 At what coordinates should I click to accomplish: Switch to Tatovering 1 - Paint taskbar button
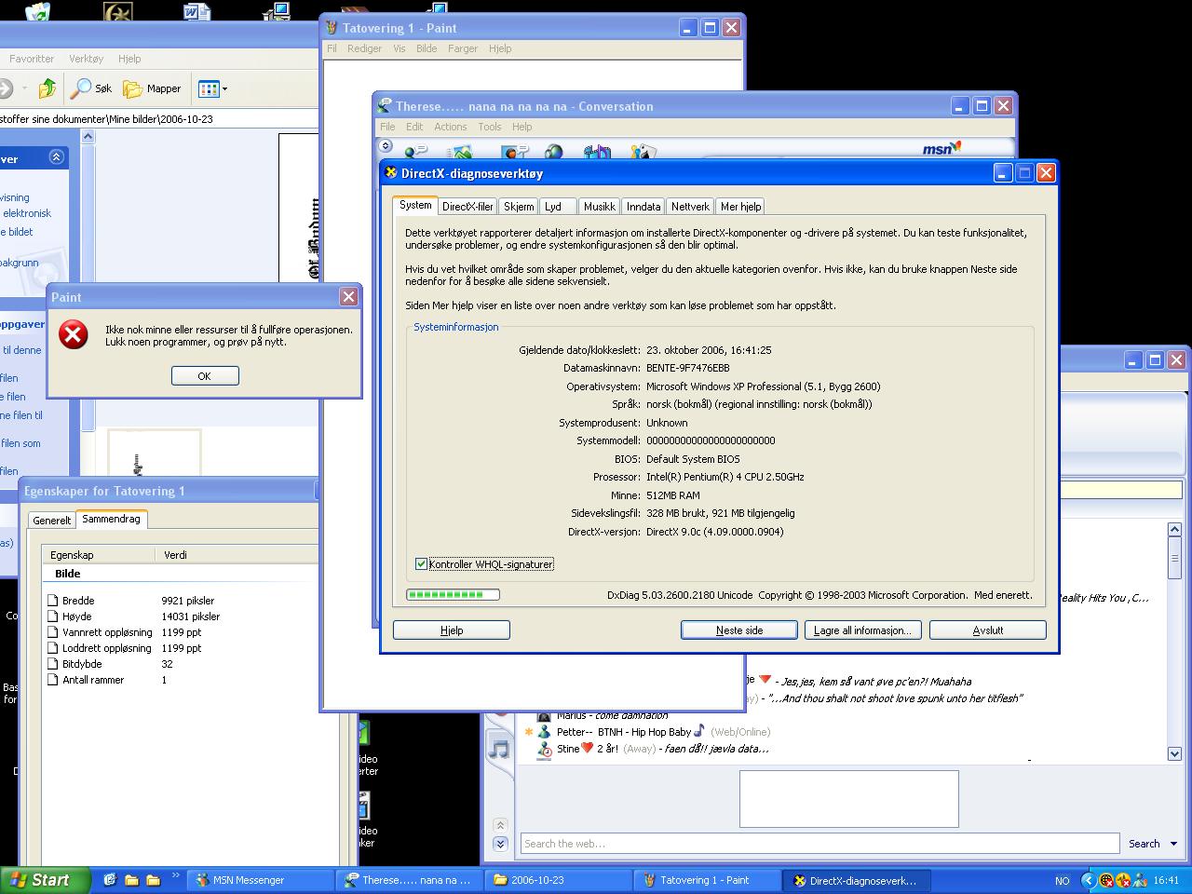707,880
